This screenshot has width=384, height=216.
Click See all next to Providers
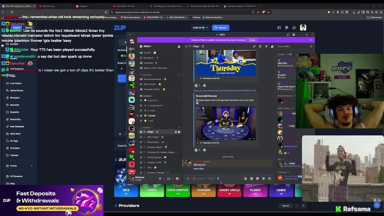tap(286, 206)
